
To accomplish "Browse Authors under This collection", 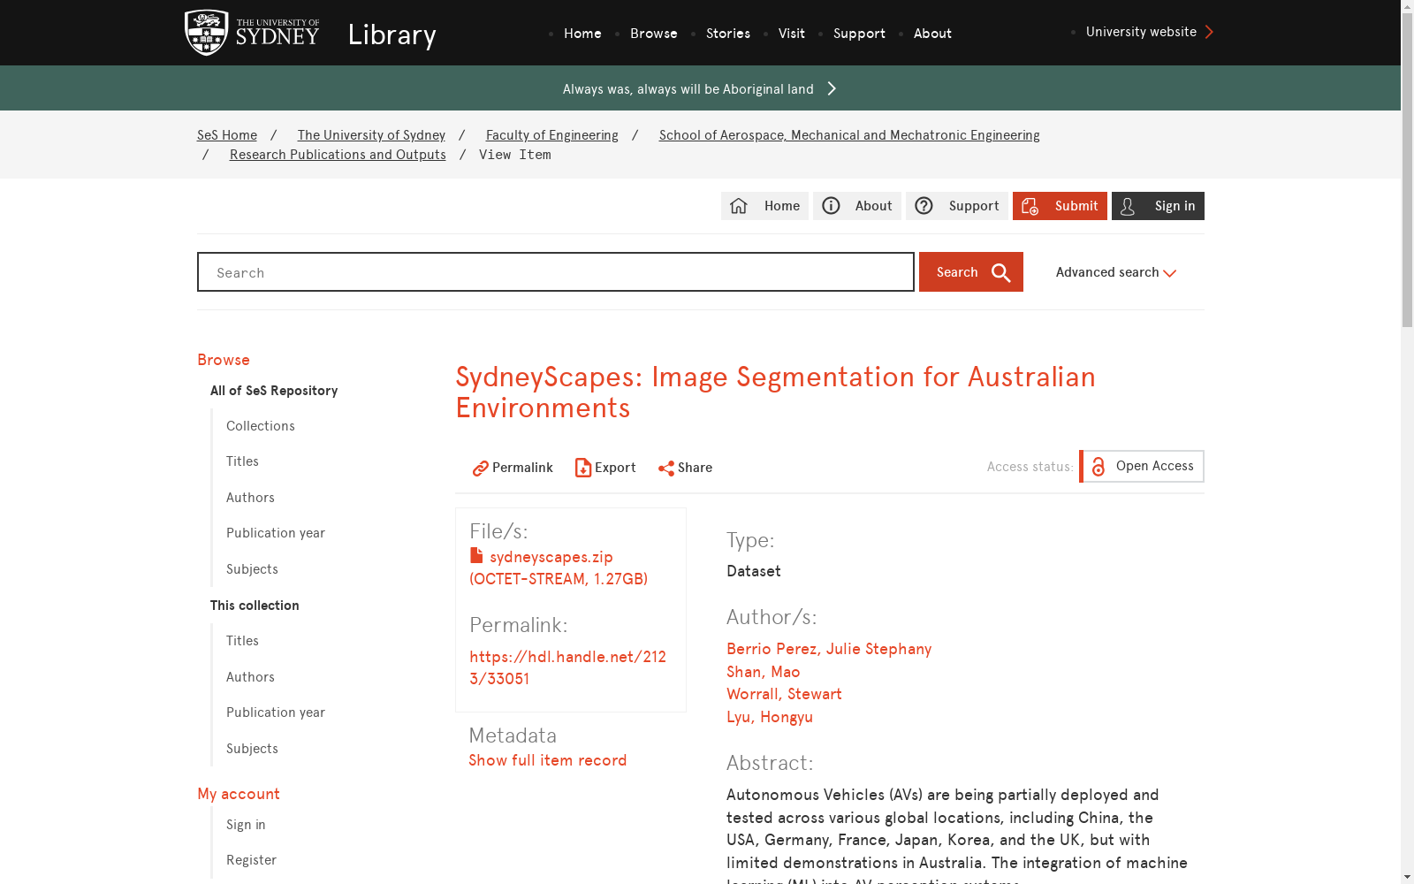I will point(250,677).
